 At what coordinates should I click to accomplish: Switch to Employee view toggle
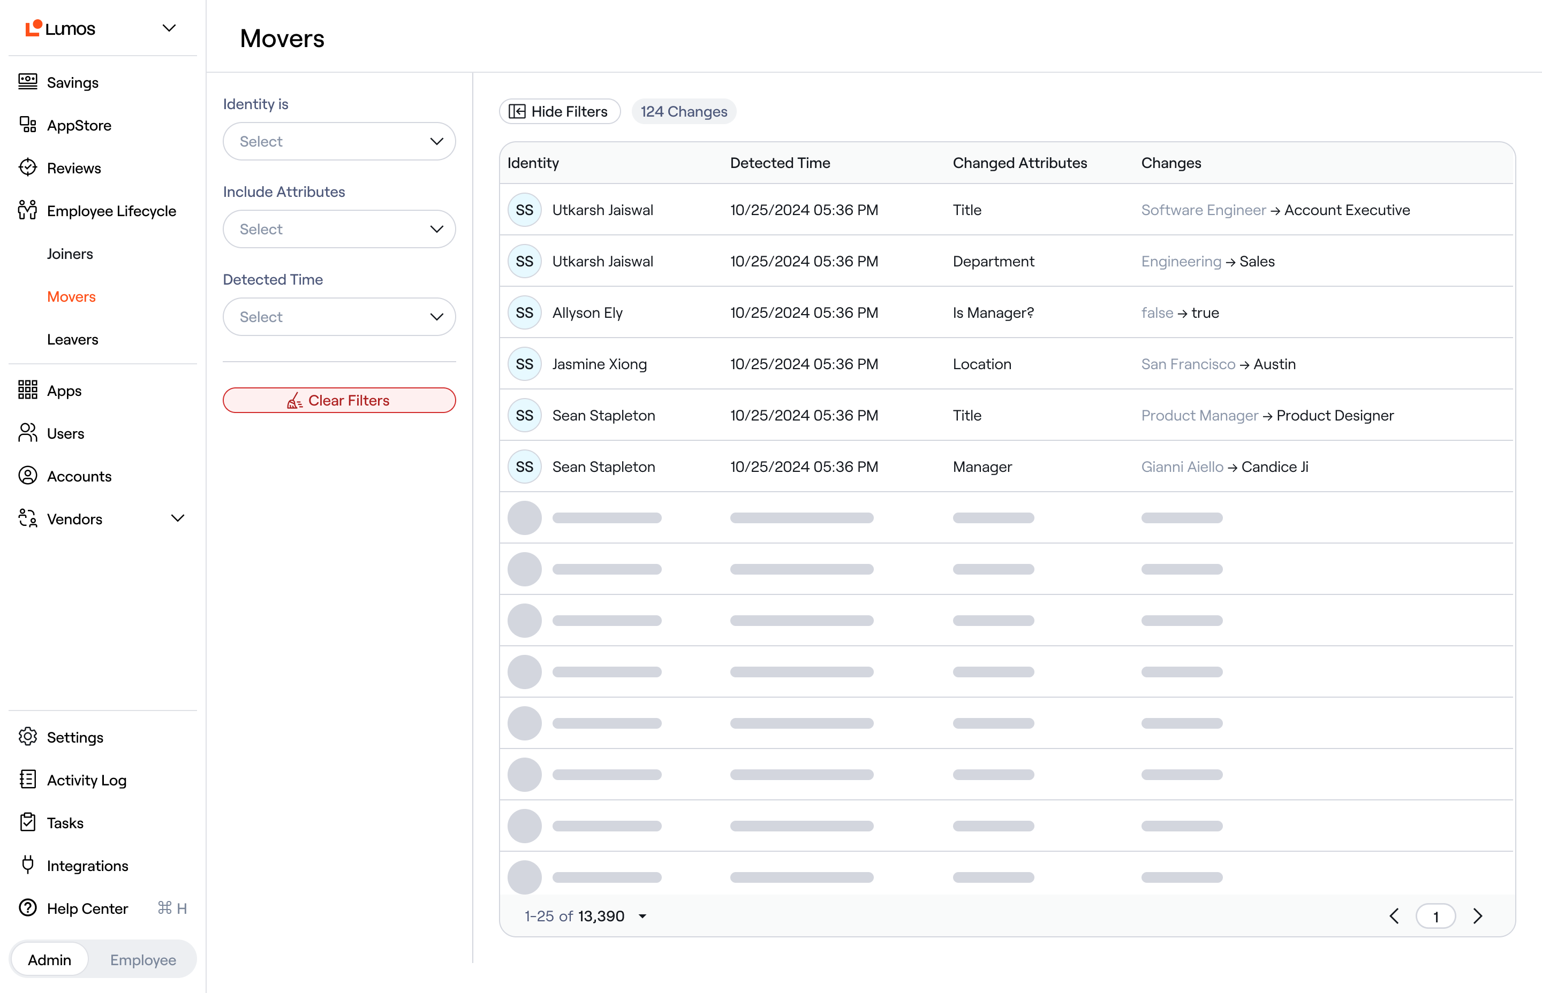tap(143, 959)
